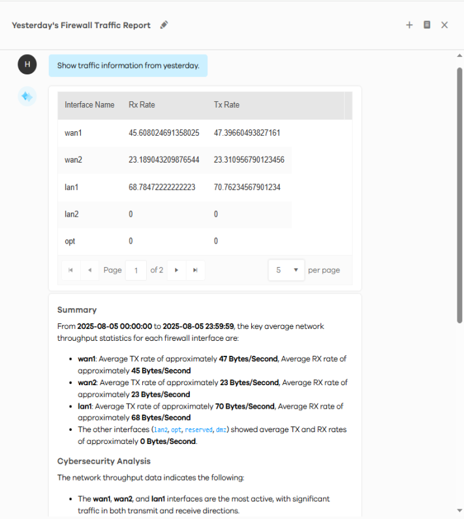Viewport: 464px width, 519px height.
Task: Start a new chat with plus icon
Action: coord(409,25)
